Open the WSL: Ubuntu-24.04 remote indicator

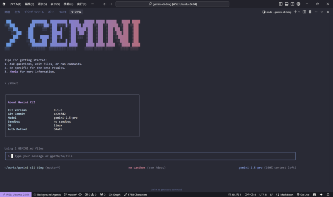point(16,195)
